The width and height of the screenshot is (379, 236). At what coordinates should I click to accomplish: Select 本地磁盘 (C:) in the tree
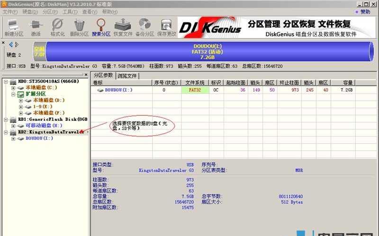pos(41,88)
